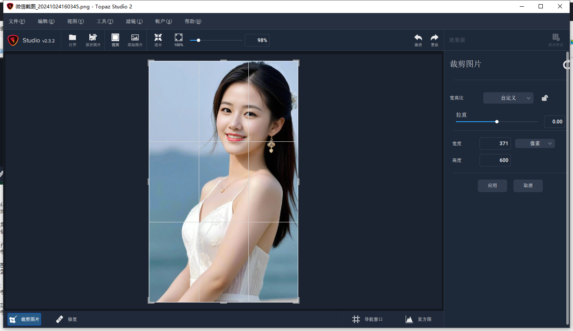Click the Studio v2.3.2 version text
Screen dimensions: 573x331
click(x=39, y=40)
